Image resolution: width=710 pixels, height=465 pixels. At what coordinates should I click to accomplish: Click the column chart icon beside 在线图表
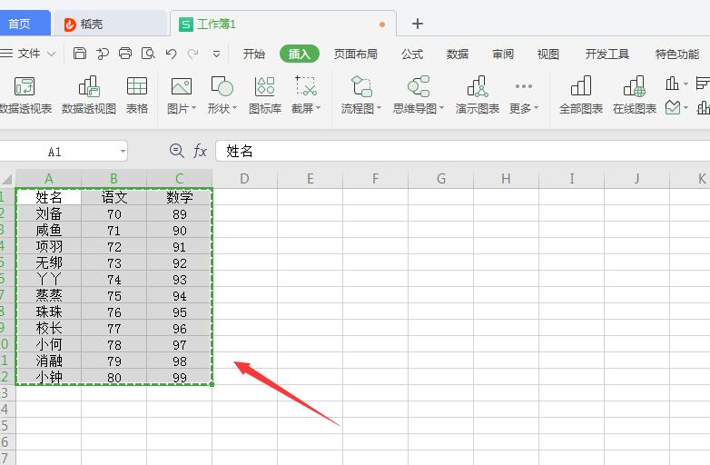click(x=673, y=84)
